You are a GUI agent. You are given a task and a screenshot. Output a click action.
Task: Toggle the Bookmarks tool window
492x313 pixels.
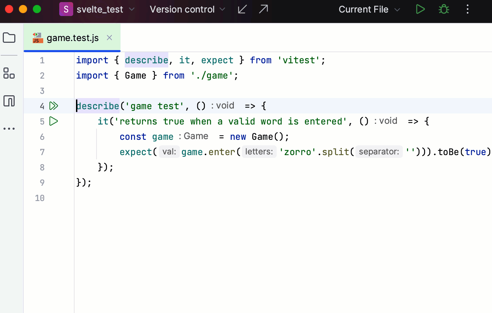[9, 101]
